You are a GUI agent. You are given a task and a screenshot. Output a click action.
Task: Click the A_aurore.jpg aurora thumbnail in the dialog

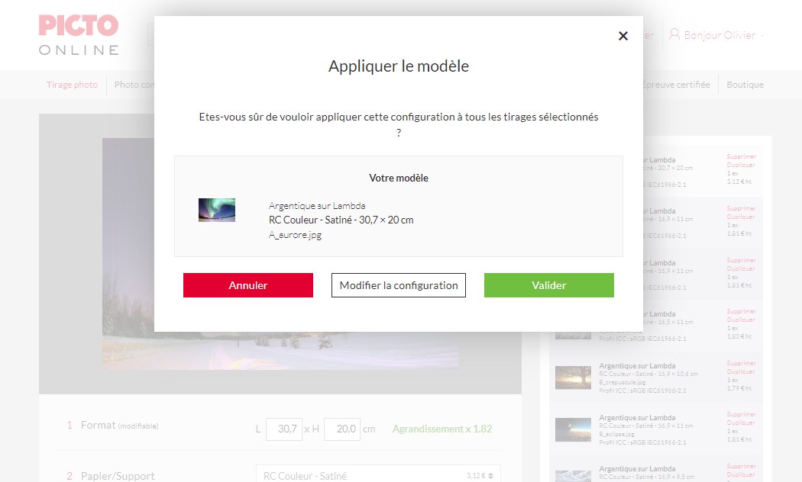click(x=217, y=210)
